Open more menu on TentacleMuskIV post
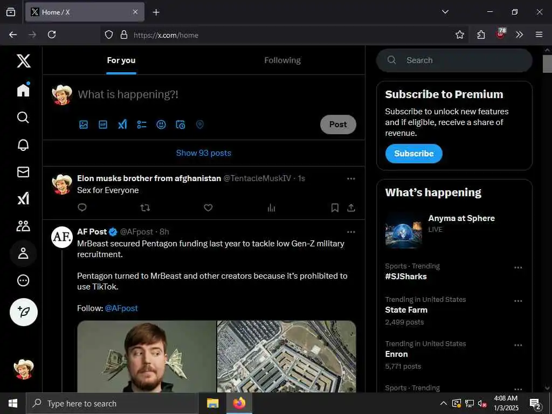Image resolution: width=552 pixels, height=414 pixels. click(351, 179)
